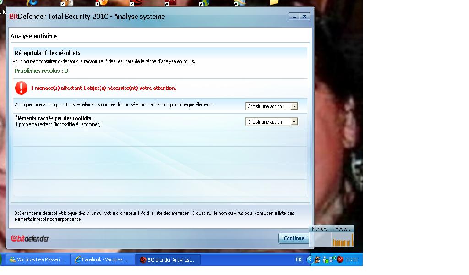Image resolution: width=469 pixels, height=275 pixels.
Task: Click the yellow folder desktop icon
Action: pos(274,2)
